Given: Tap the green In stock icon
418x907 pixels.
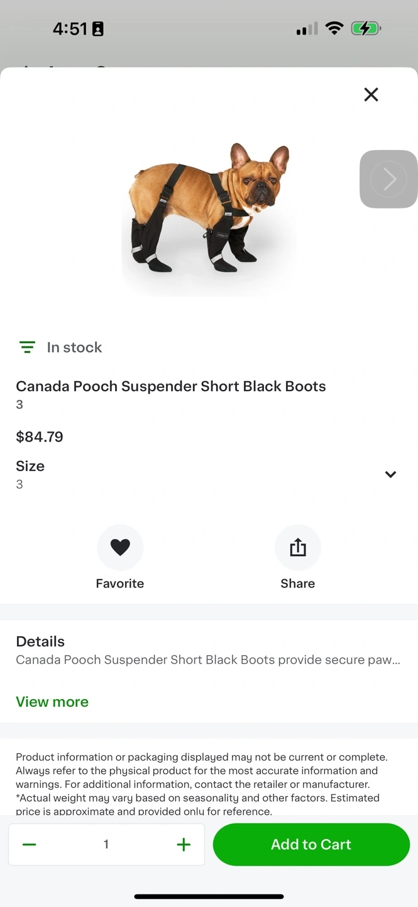Looking at the screenshot, I should tap(27, 347).
